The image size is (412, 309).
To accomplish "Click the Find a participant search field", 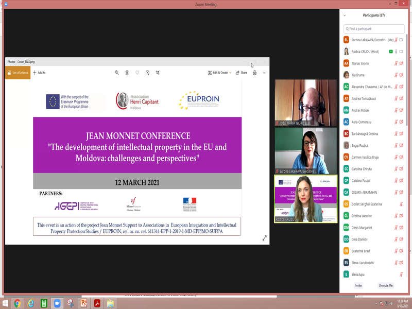I will (x=373, y=29).
